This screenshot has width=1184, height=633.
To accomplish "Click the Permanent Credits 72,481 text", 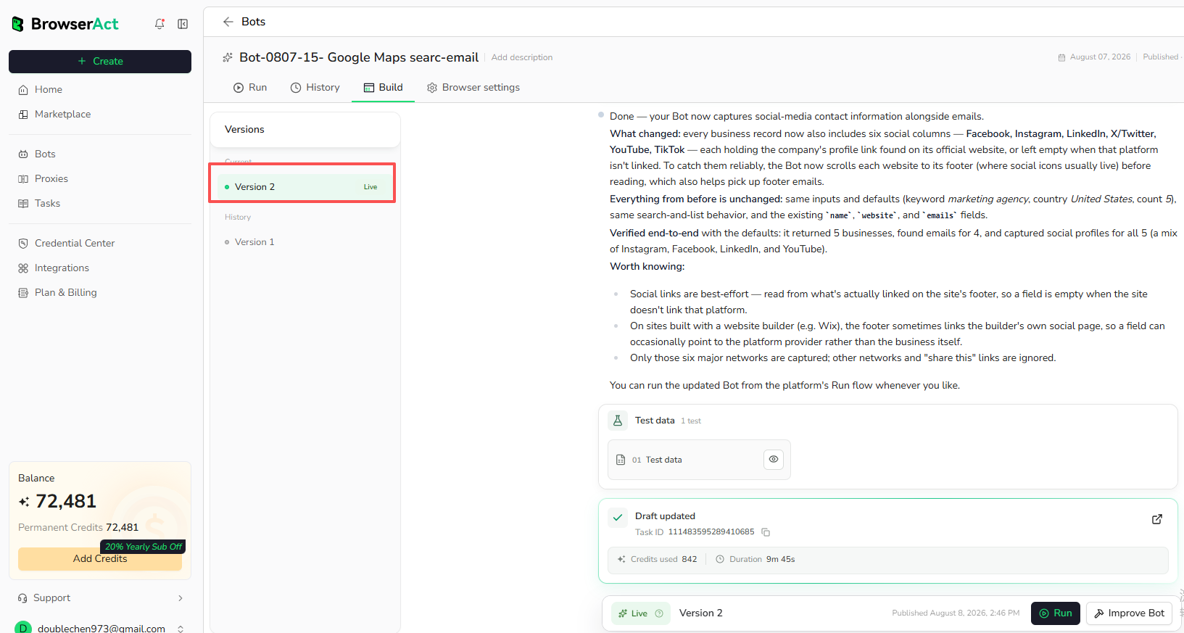I will point(78,528).
